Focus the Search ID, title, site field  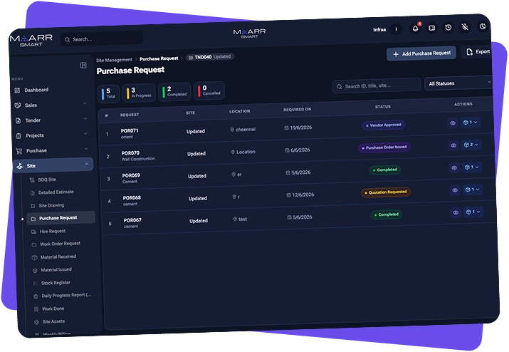[377, 86]
